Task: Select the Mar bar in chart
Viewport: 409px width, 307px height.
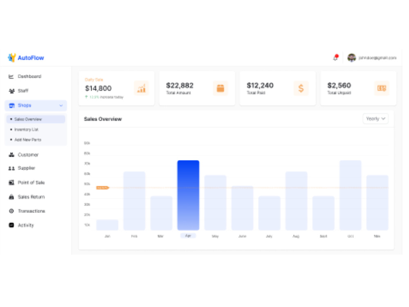Action: (161, 213)
